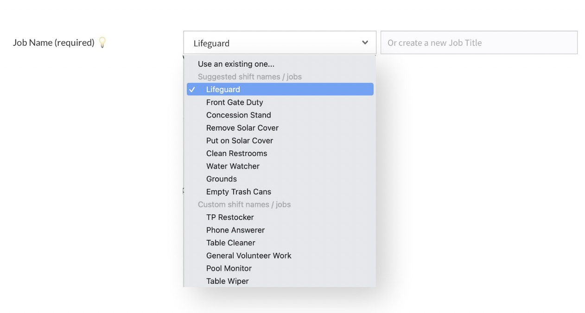Select the custom TP Restocker job
585x313 pixels.
pyautogui.click(x=230, y=217)
